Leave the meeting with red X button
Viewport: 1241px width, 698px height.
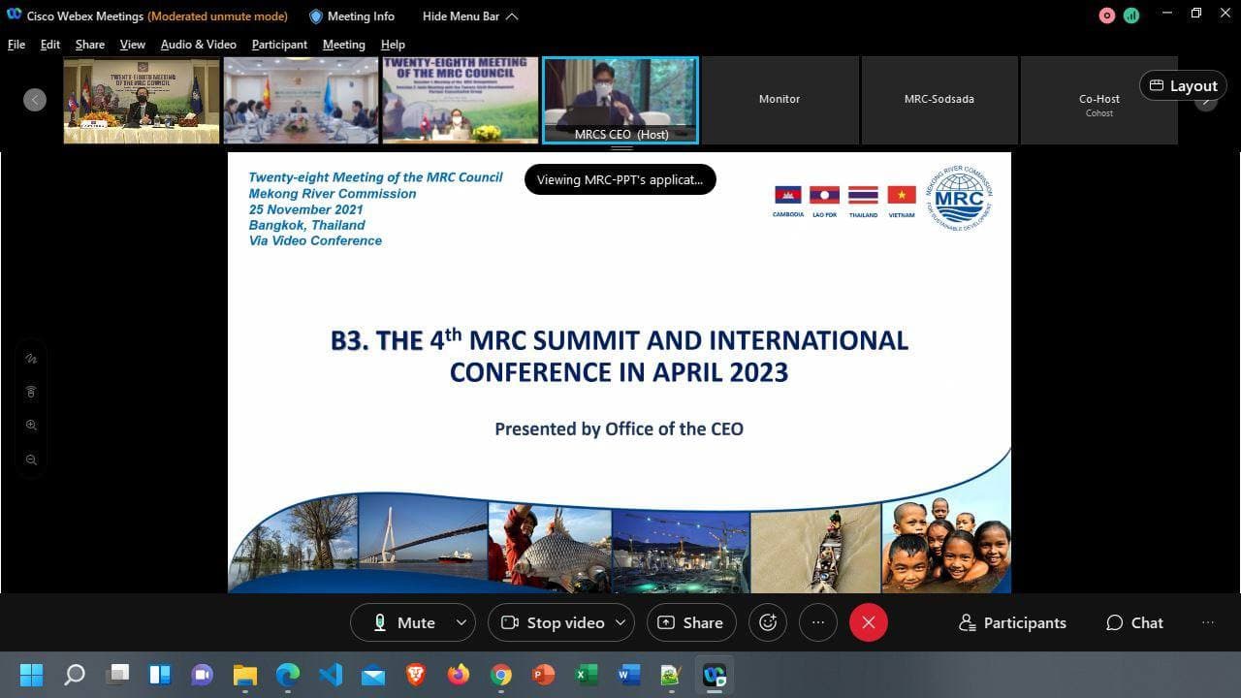point(869,622)
